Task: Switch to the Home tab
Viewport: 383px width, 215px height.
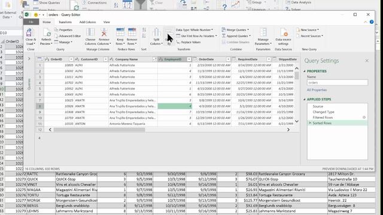Action: 47,22
